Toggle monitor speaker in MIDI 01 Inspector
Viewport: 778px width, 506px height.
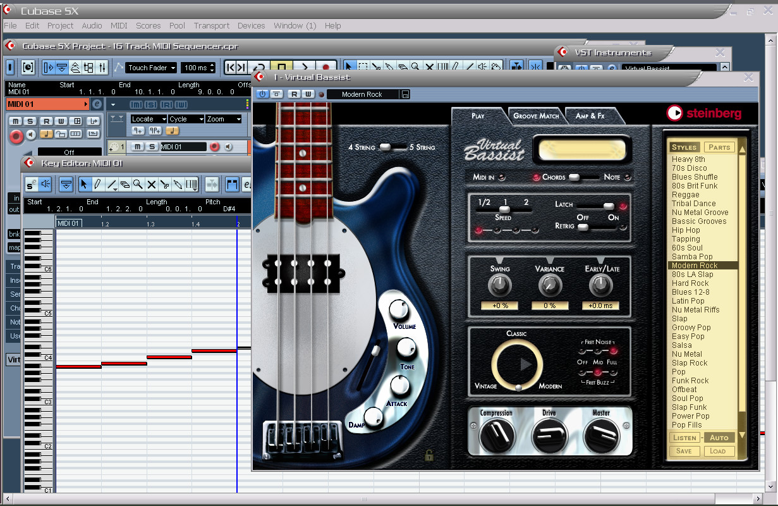point(31,134)
